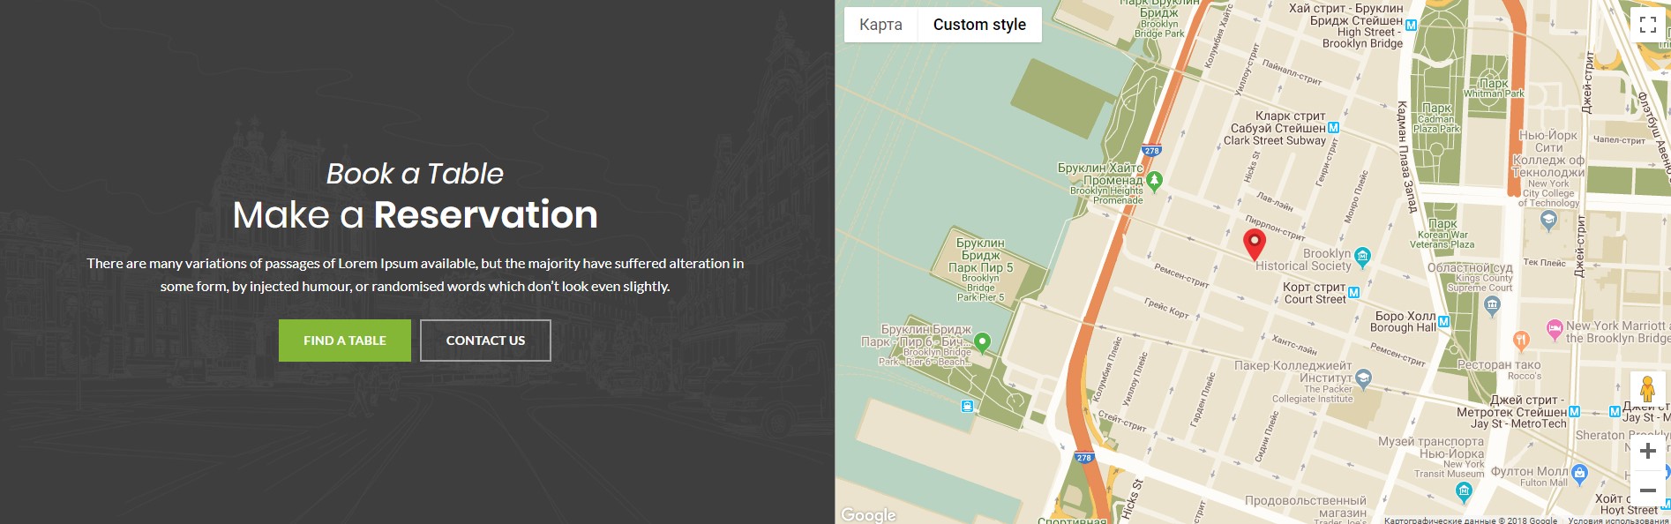Click Rocco's Tacos restaurant icon

[x=1521, y=340]
